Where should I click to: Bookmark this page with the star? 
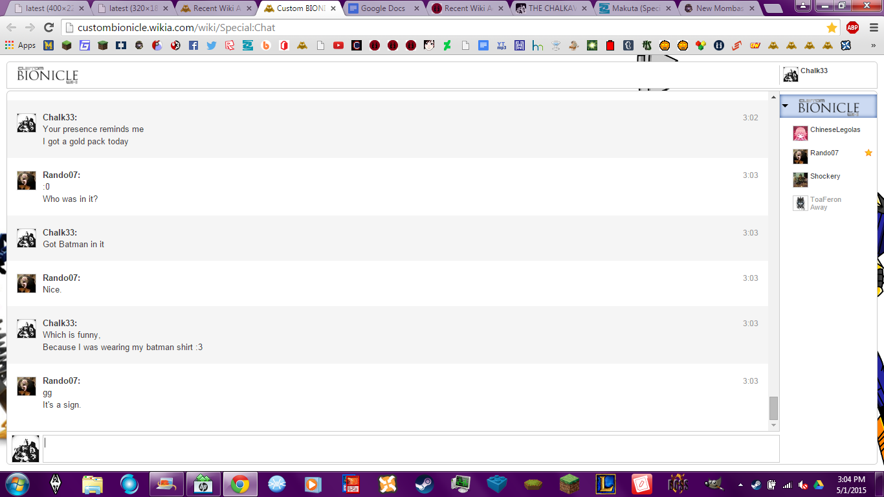click(x=832, y=27)
